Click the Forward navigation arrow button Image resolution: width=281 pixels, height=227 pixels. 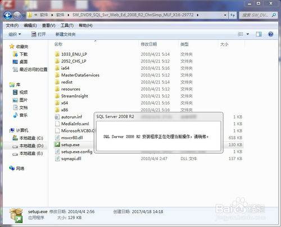click(x=17, y=16)
